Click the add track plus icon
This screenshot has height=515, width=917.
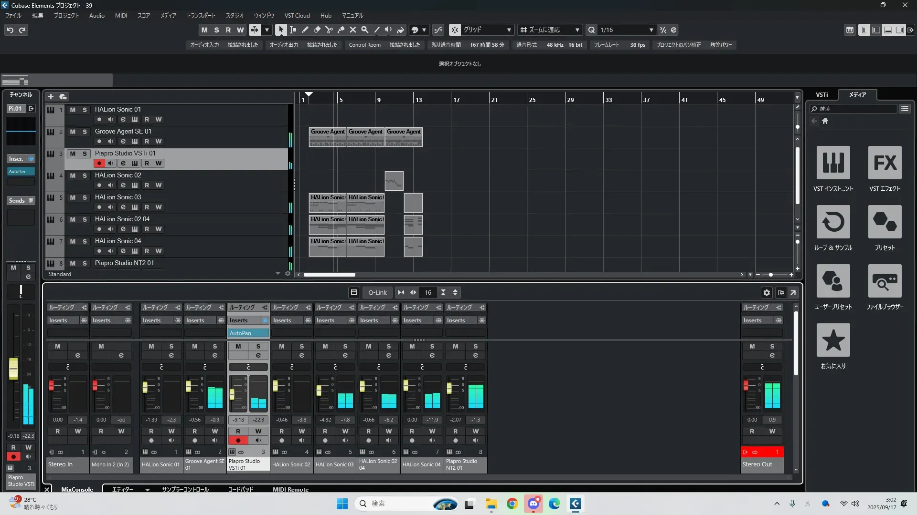pos(51,96)
